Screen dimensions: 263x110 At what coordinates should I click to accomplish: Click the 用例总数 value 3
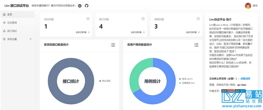coord(156,27)
